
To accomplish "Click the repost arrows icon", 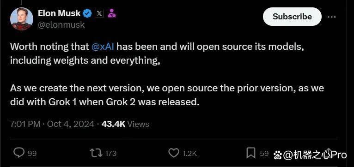I will 96,153.
